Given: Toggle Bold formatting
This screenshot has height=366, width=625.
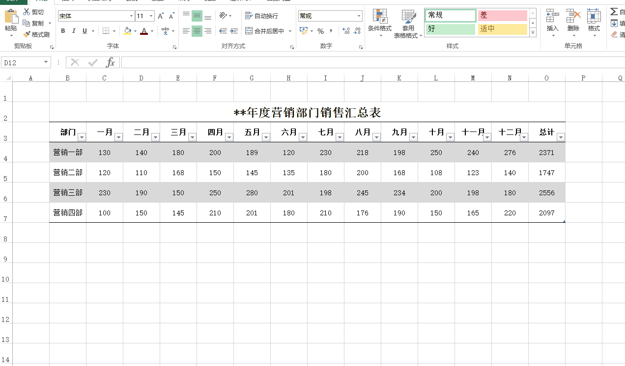Looking at the screenshot, I should (63, 31).
